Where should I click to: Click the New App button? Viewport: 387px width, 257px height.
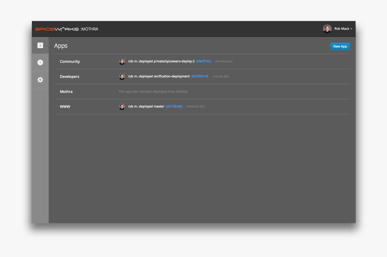coord(340,46)
